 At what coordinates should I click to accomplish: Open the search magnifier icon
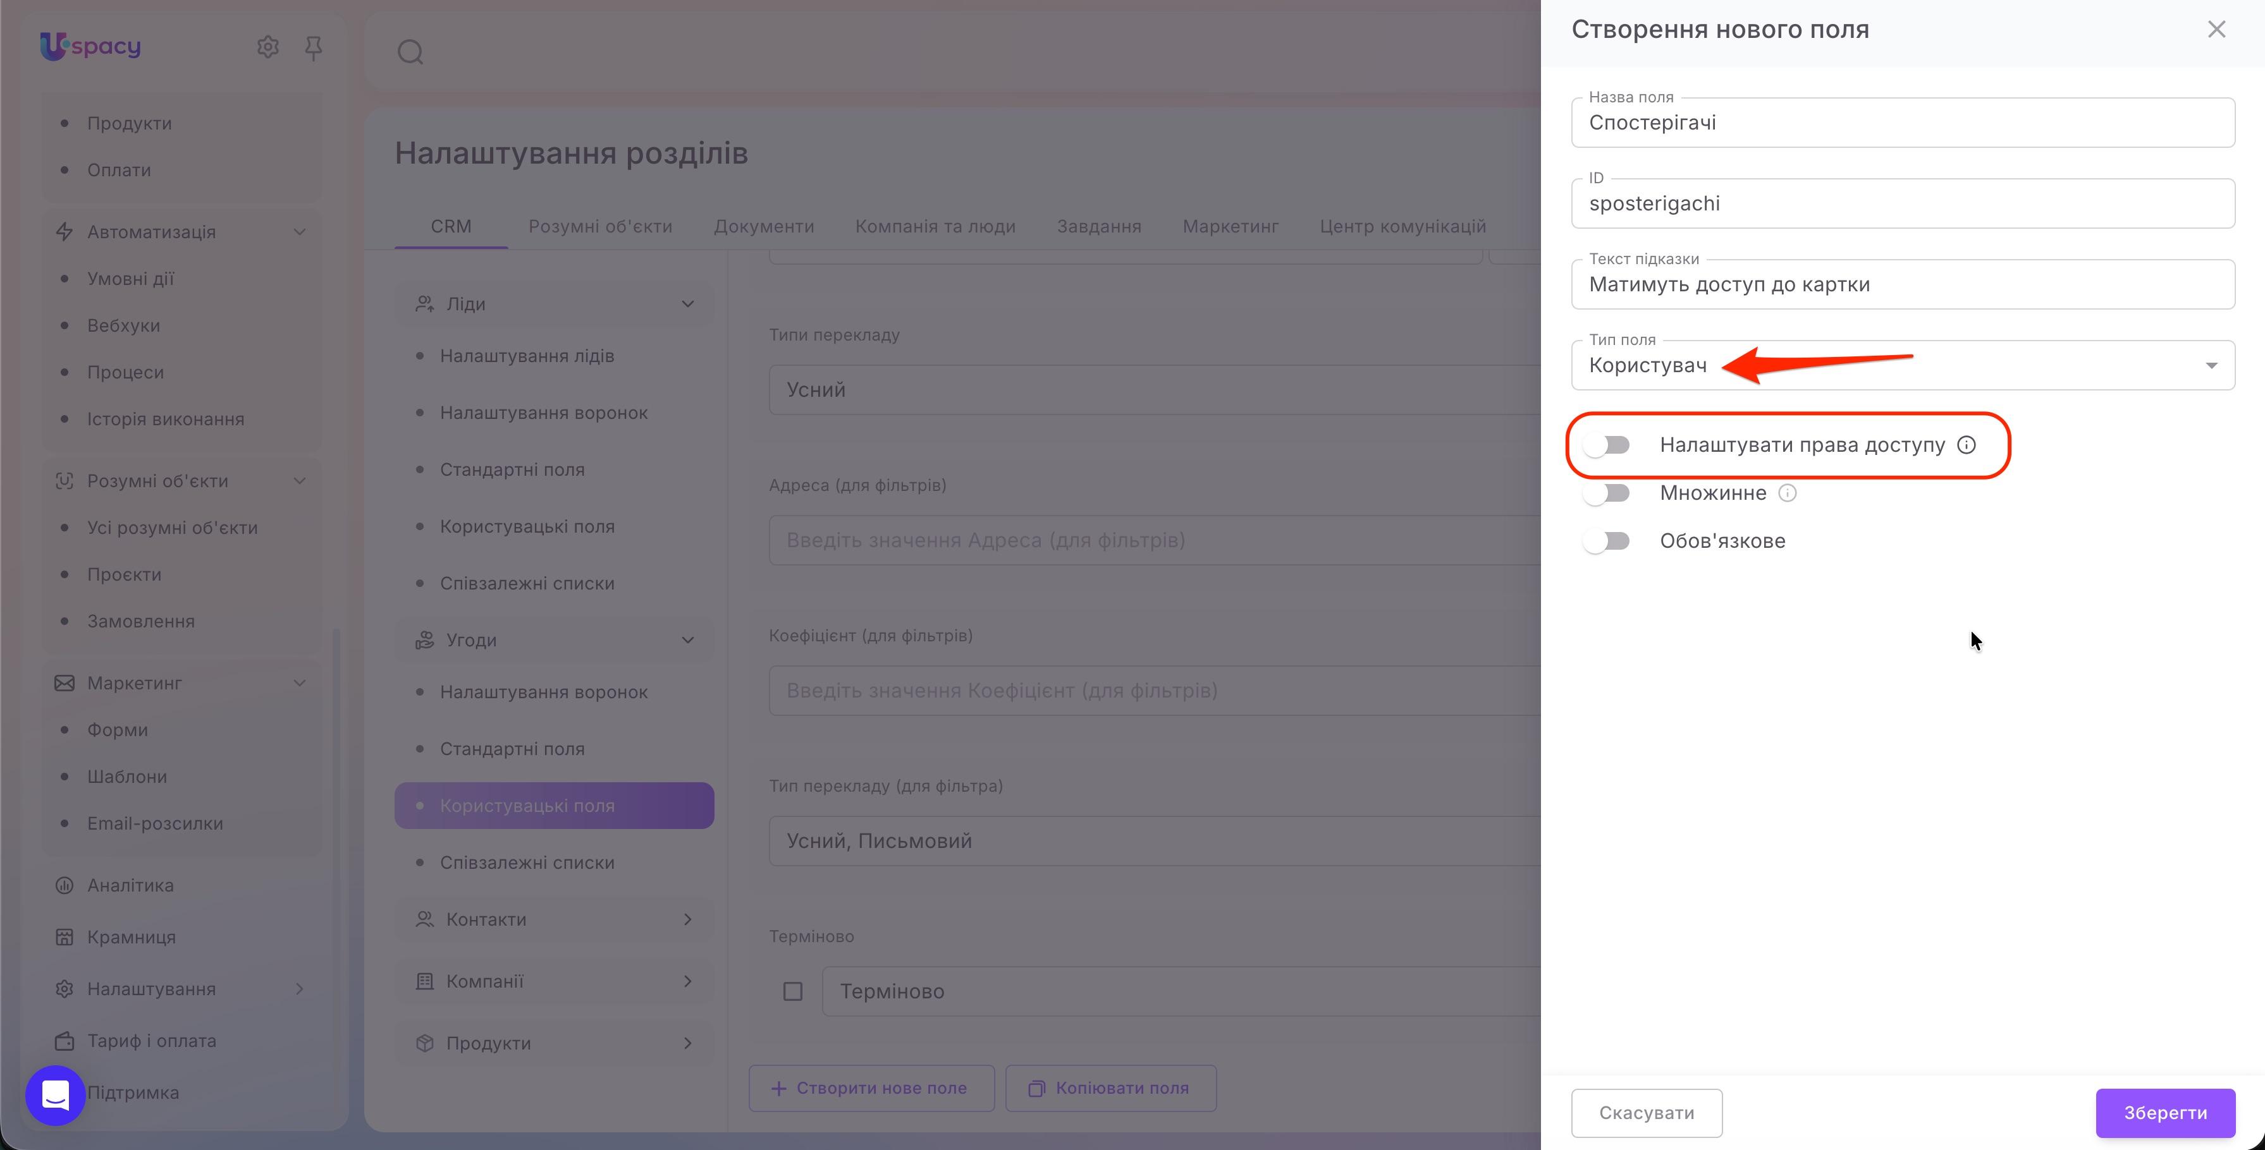coord(410,52)
